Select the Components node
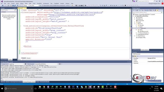This screenshot has height=92, width=164. [x=141, y=20]
